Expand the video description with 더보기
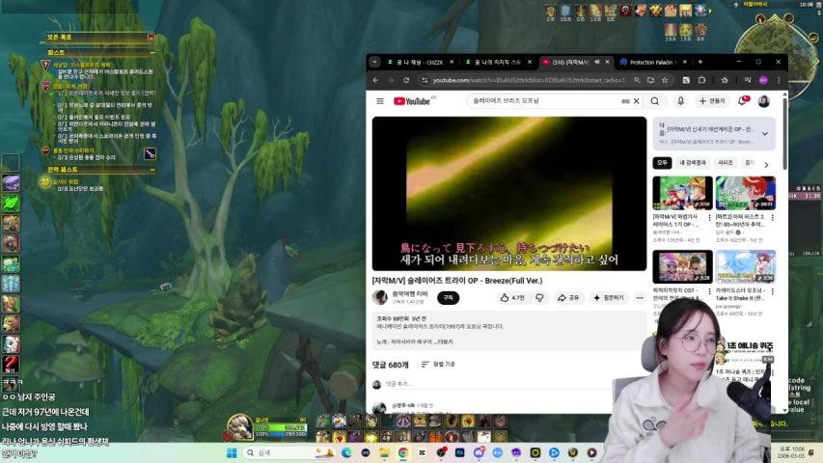Viewport: 823px width, 463px height. [x=444, y=341]
